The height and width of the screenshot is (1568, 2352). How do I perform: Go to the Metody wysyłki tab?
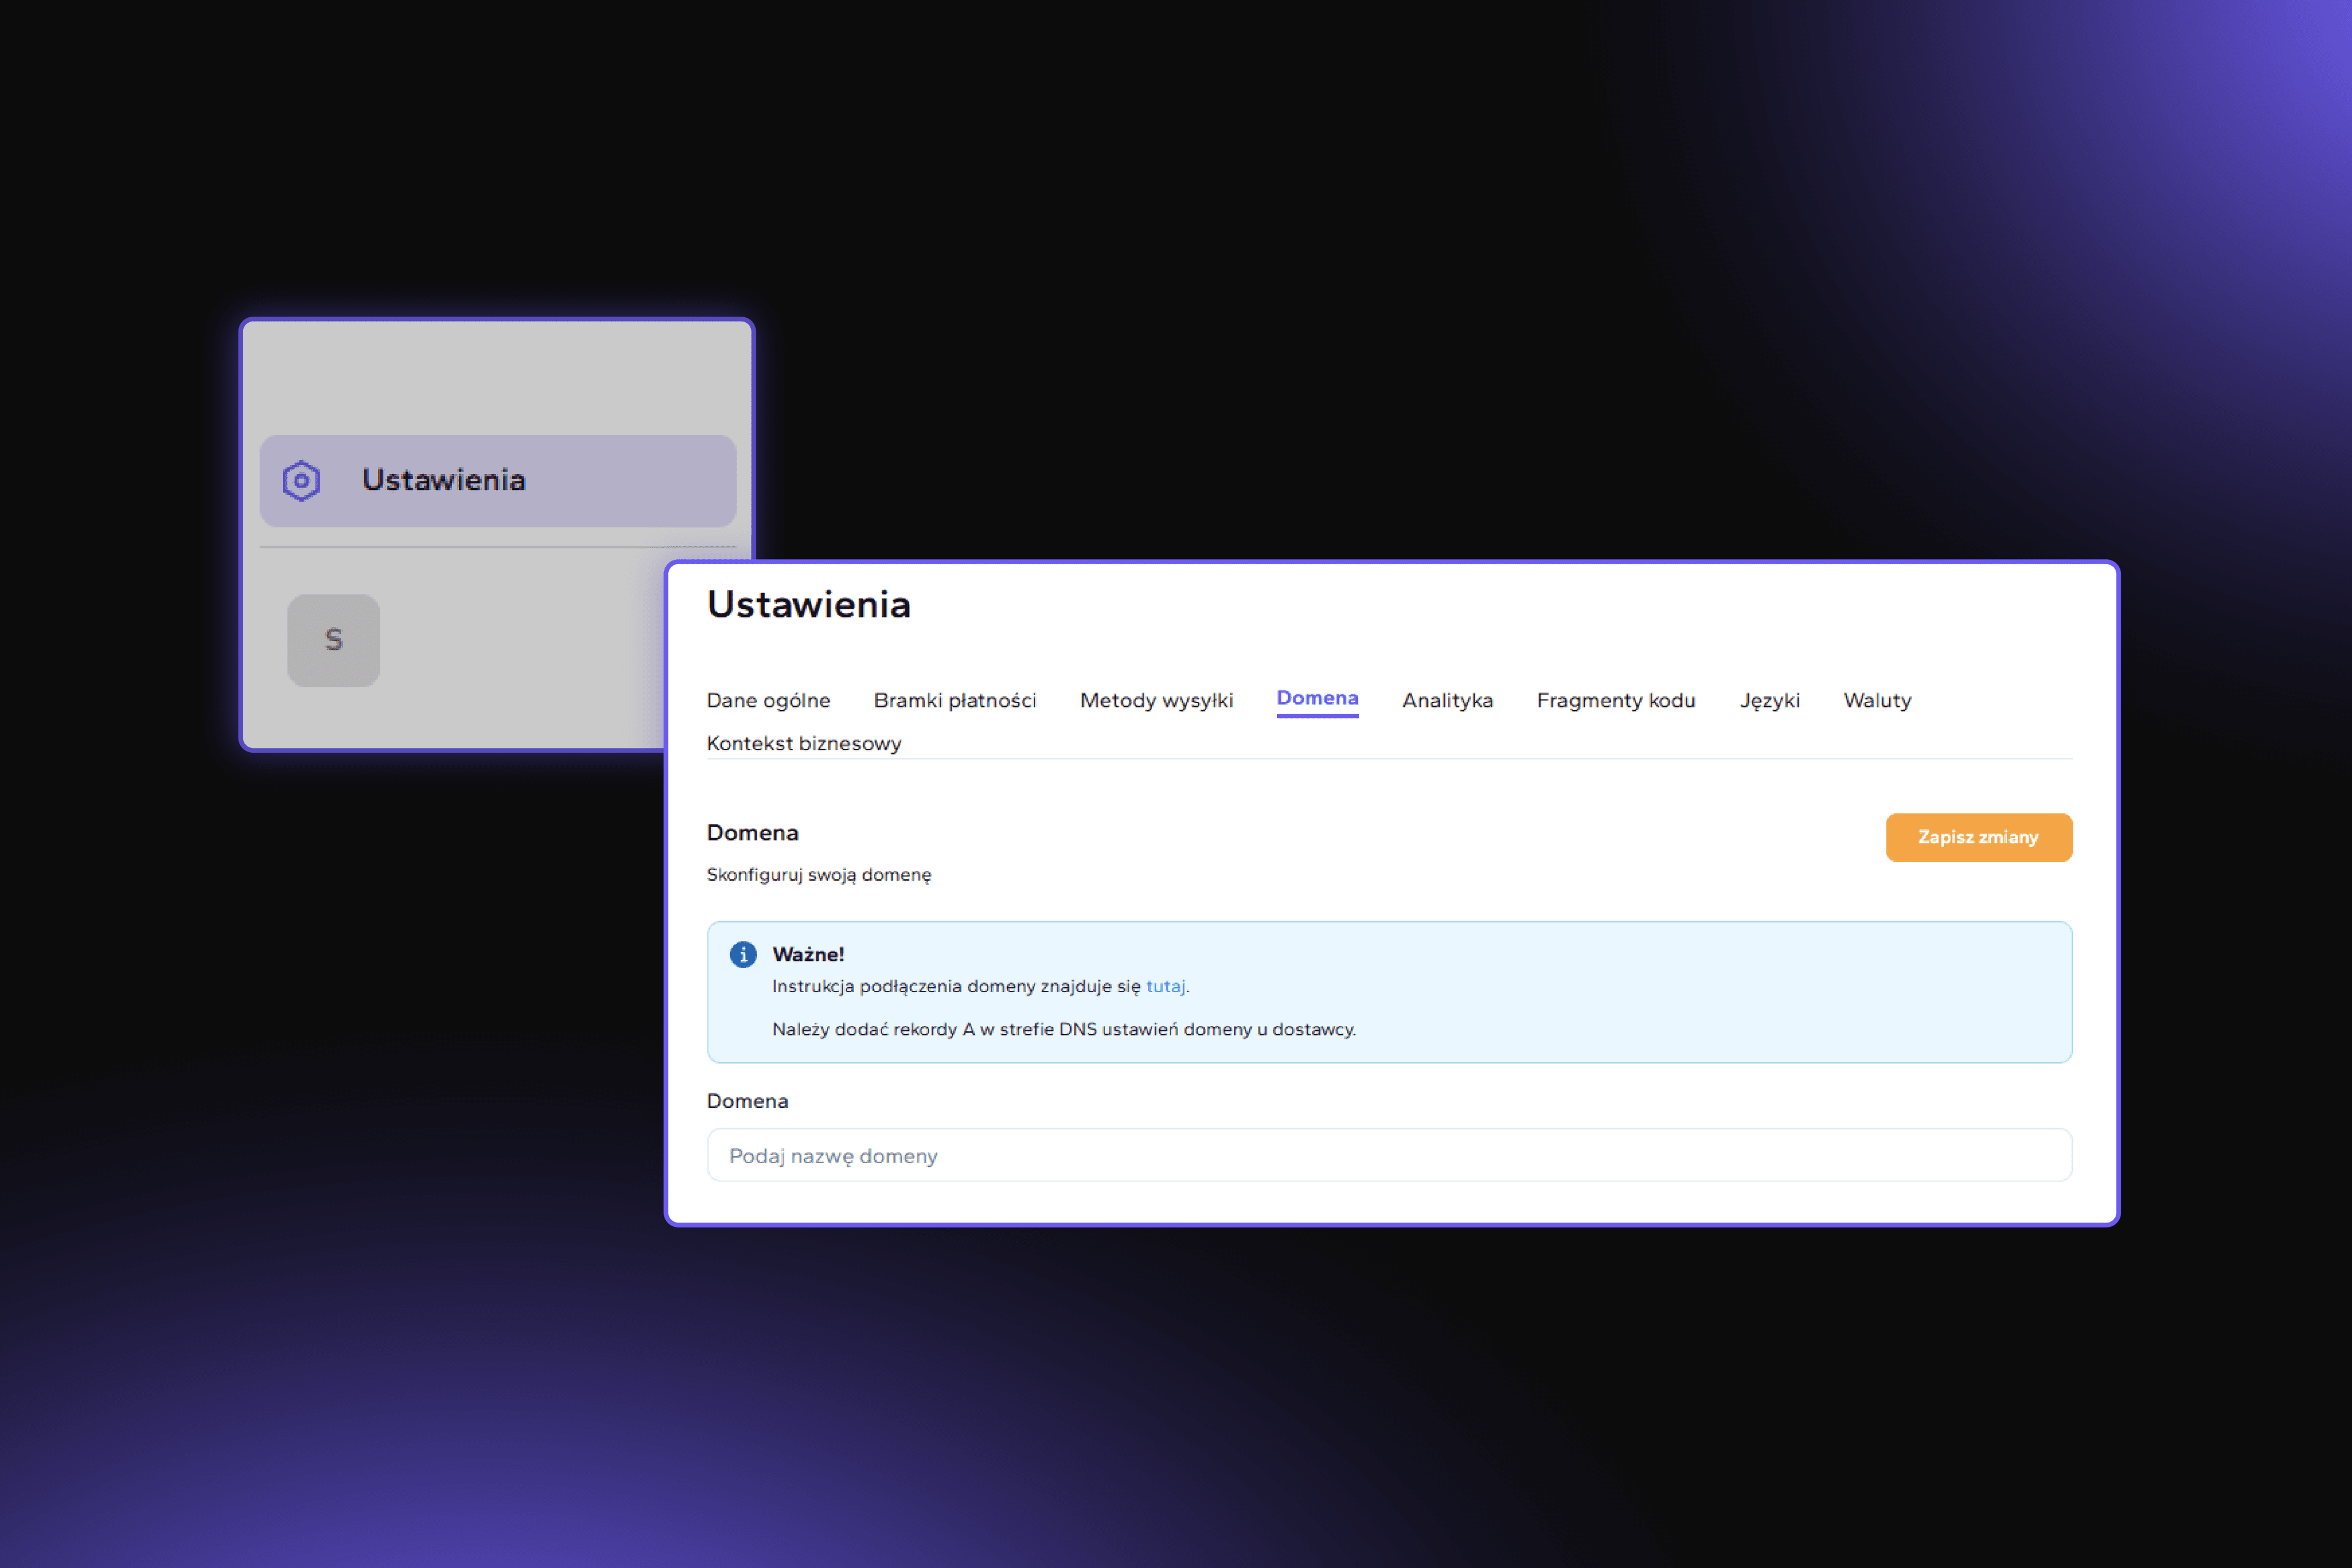[x=1157, y=700]
